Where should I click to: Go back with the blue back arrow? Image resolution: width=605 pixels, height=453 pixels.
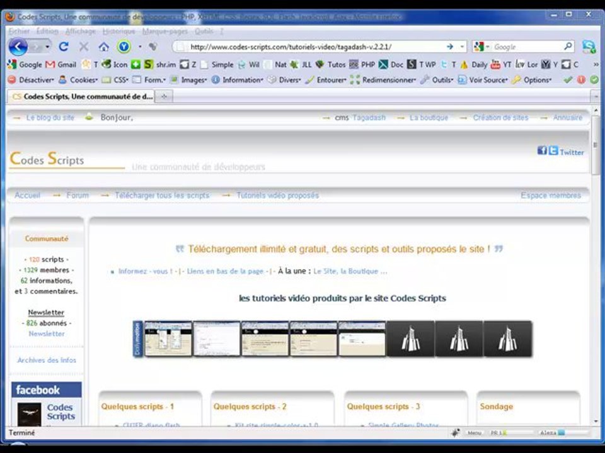(18, 47)
